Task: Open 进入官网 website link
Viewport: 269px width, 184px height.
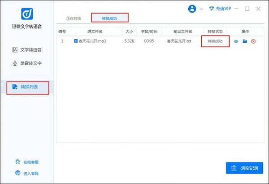Action: [27, 173]
